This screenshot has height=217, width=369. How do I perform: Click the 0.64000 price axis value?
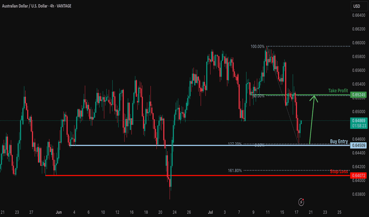tap(359, 180)
